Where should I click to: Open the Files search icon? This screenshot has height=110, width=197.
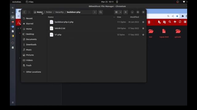pos(101,12)
